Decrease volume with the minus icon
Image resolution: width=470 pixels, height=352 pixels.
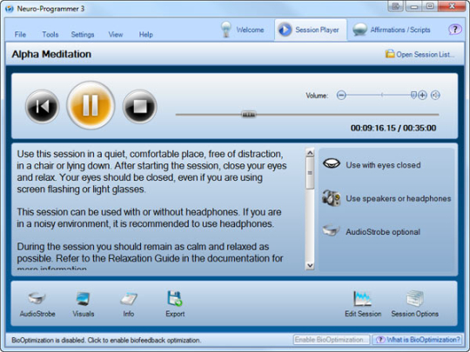(x=341, y=96)
